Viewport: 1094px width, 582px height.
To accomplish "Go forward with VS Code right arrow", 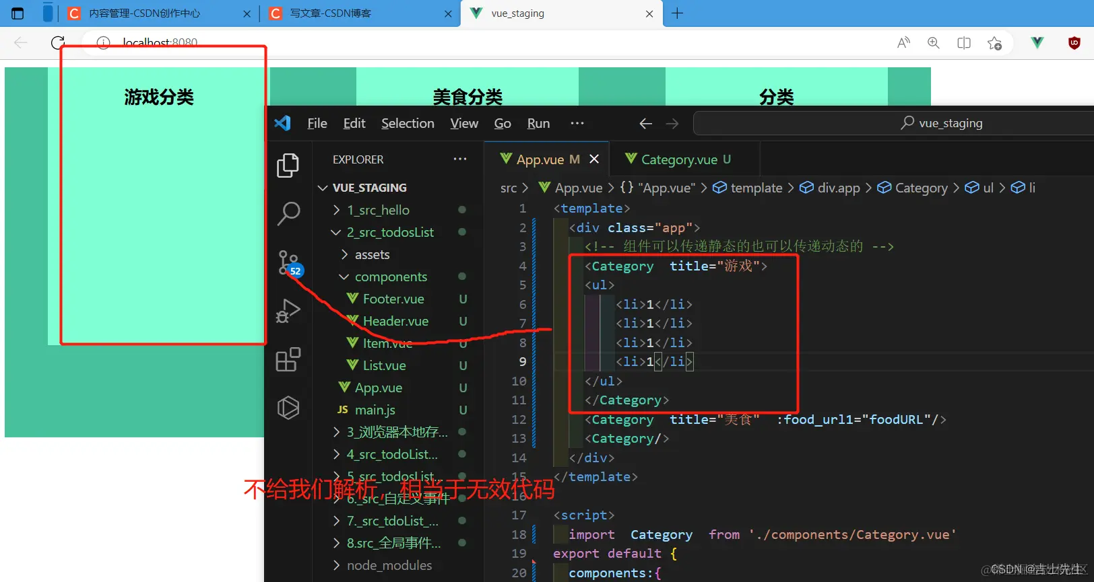I will [672, 124].
